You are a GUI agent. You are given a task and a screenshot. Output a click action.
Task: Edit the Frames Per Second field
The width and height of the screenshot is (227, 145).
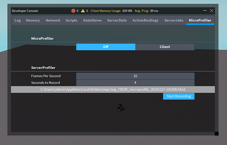click(x=135, y=76)
